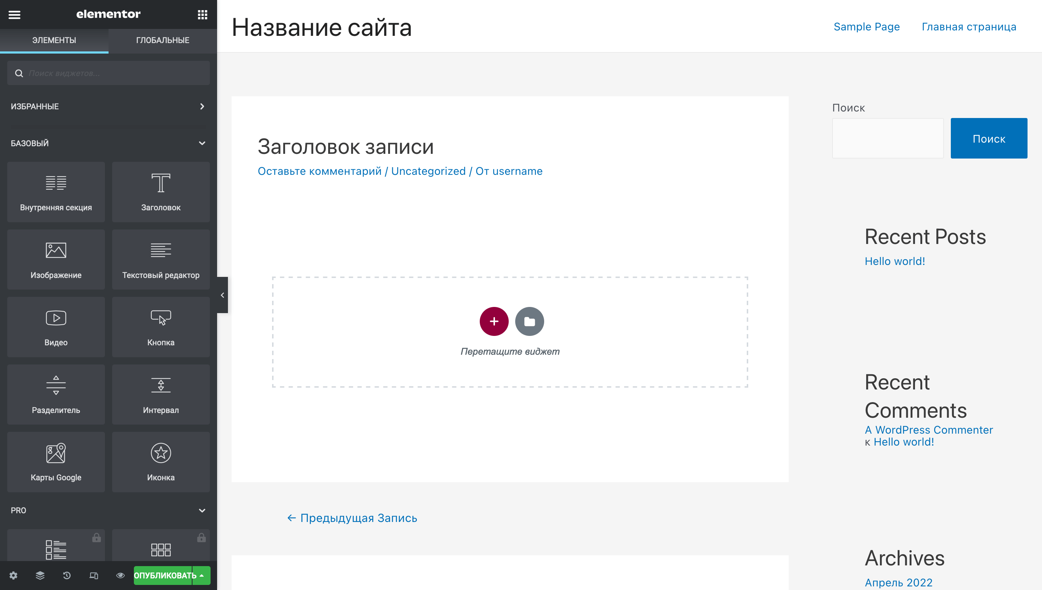Focus the widget search field (Поиск виджетов)
This screenshot has height=590, width=1042.
click(x=109, y=73)
